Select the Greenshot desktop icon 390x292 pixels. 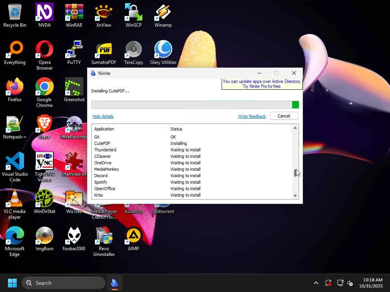74,90
